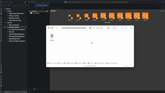Open the Report navigator icon in Xcode
The image size is (165, 93).
pyautogui.click(x=26, y=5)
